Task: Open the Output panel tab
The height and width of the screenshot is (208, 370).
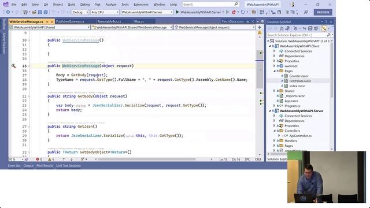Action: pos(28,166)
